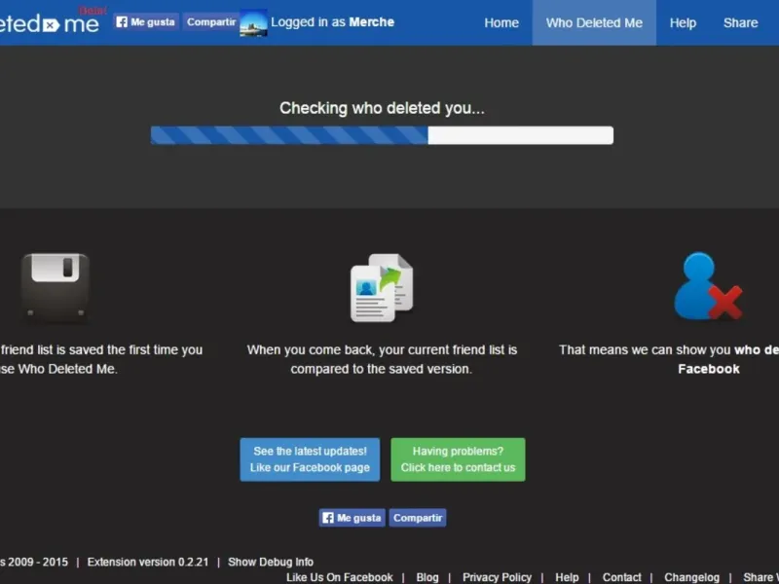This screenshot has width=779, height=584.
Task: Click Show Debug Info link
Action: pyautogui.click(x=271, y=562)
